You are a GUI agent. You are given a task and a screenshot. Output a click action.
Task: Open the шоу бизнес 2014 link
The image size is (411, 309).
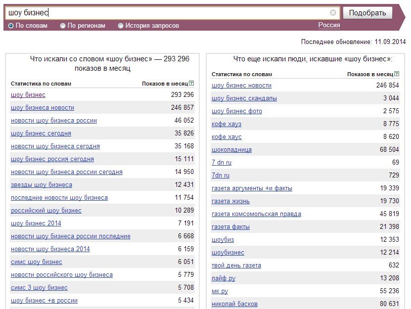(x=36, y=223)
